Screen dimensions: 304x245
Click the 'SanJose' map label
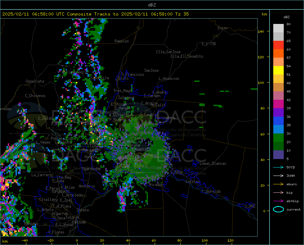click(151, 70)
